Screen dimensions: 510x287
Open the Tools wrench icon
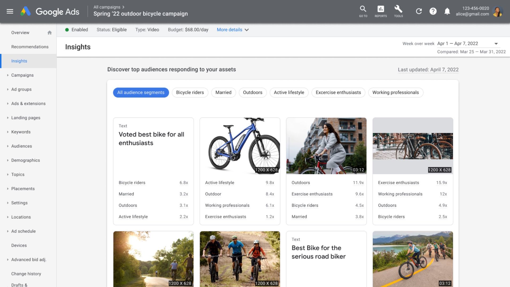[x=398, y=12]
